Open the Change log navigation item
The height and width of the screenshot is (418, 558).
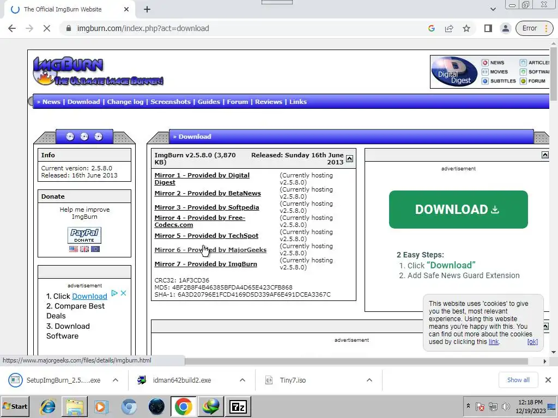(x=125, y=102)
